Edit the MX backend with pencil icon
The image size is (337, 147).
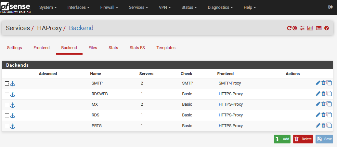click(x=318, y=104)
